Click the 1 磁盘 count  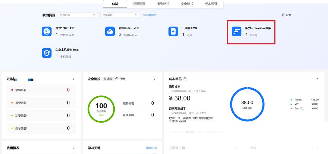pyautogui.click(x=187, y=34)
